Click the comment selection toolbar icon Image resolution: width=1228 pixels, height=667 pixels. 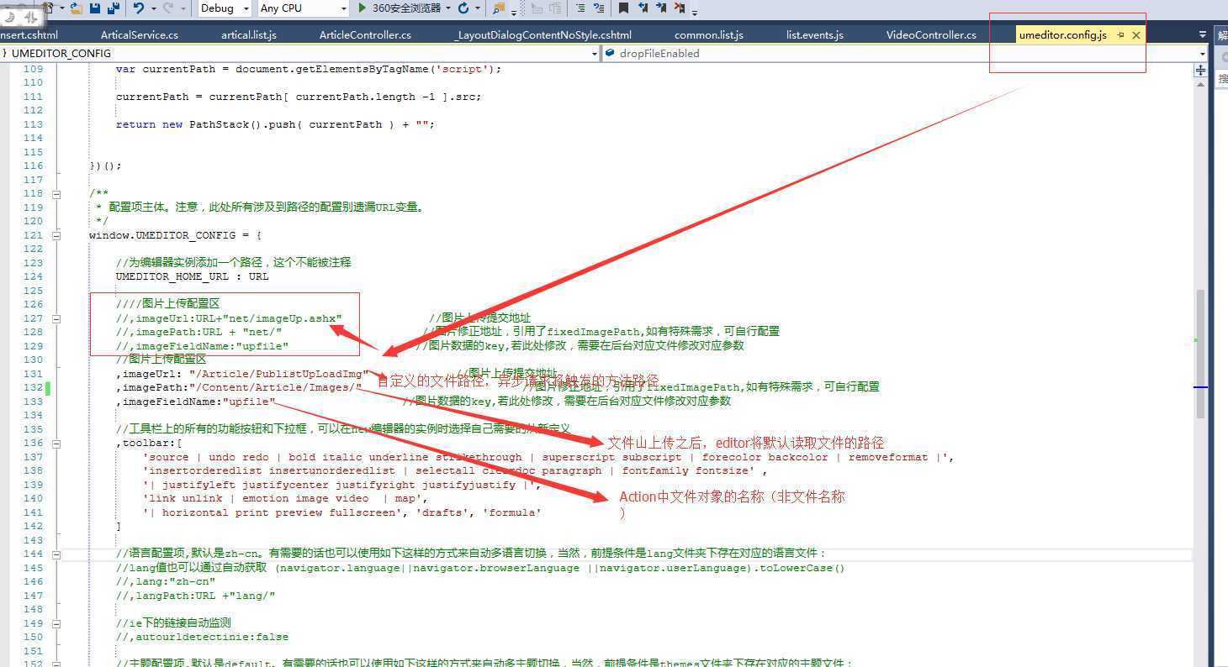580,8
